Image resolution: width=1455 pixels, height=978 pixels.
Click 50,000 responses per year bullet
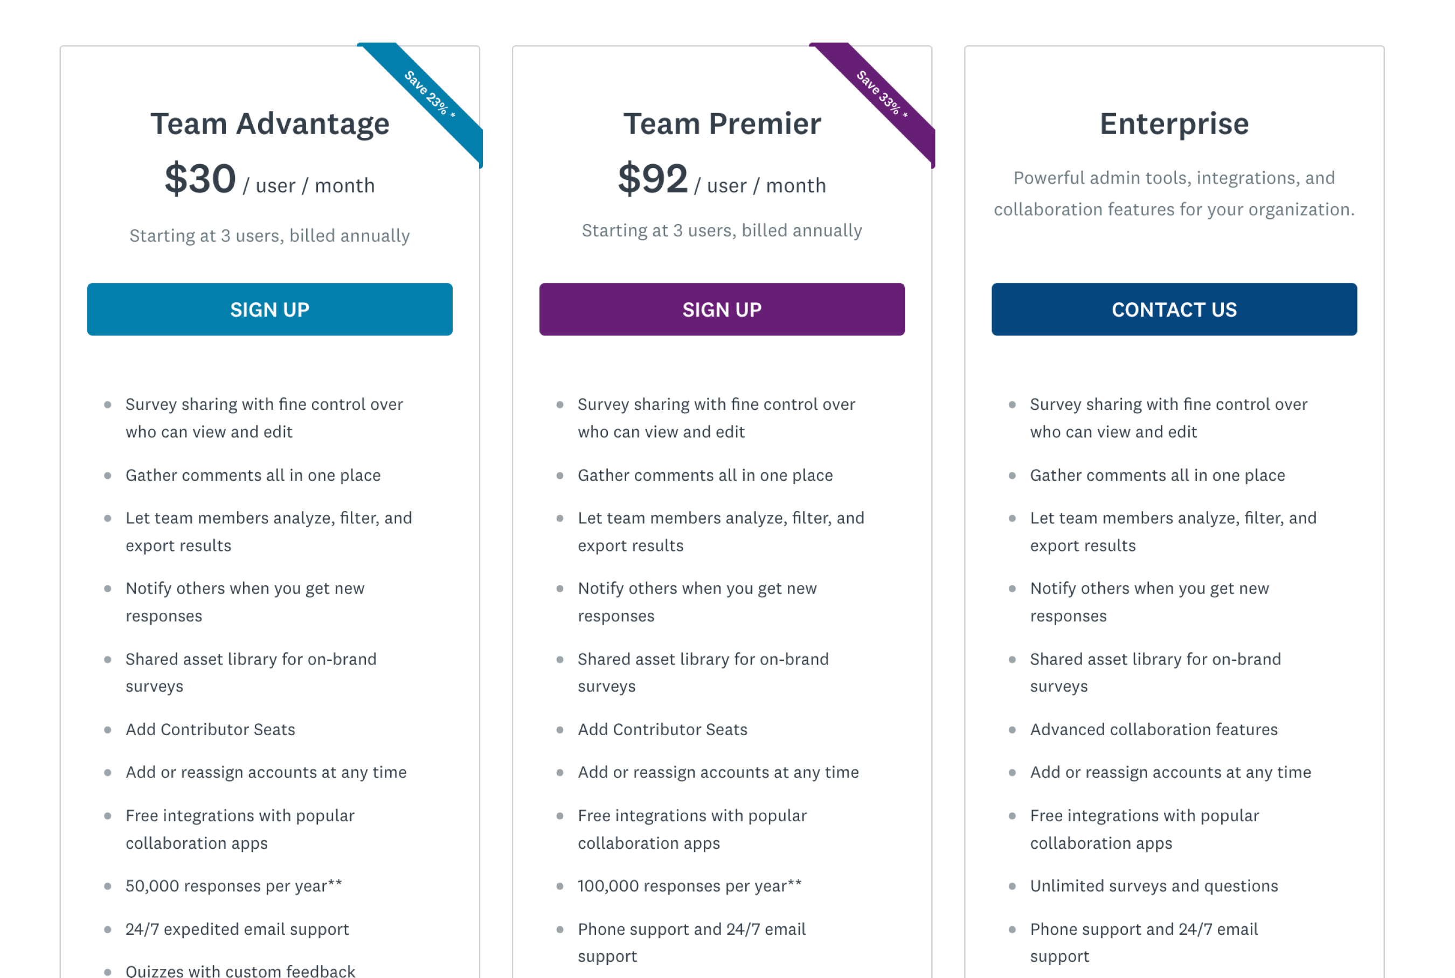click(233, 885)
